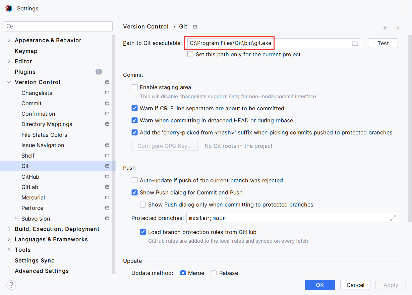Close the Settings dialog

[x=405, y=8]
